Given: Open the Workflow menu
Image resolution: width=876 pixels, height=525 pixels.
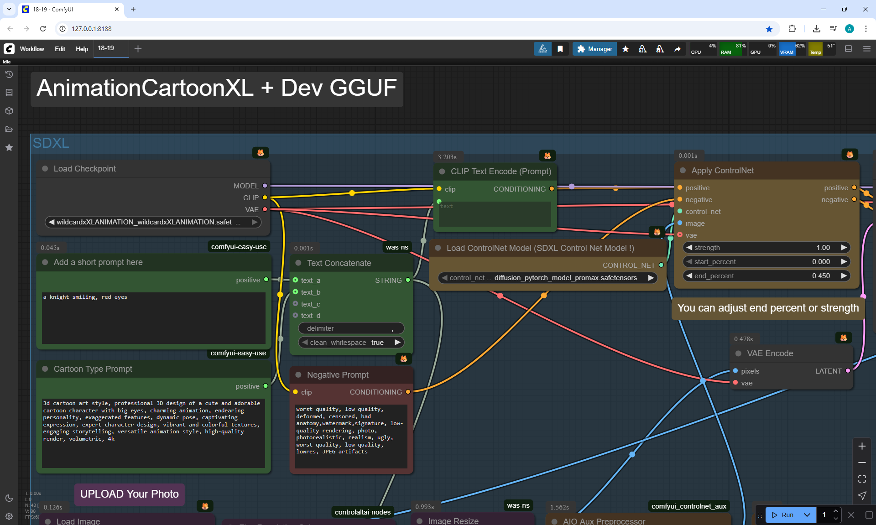Looking at the screenshot, I should pyautogui.click(x=32, y=49).
